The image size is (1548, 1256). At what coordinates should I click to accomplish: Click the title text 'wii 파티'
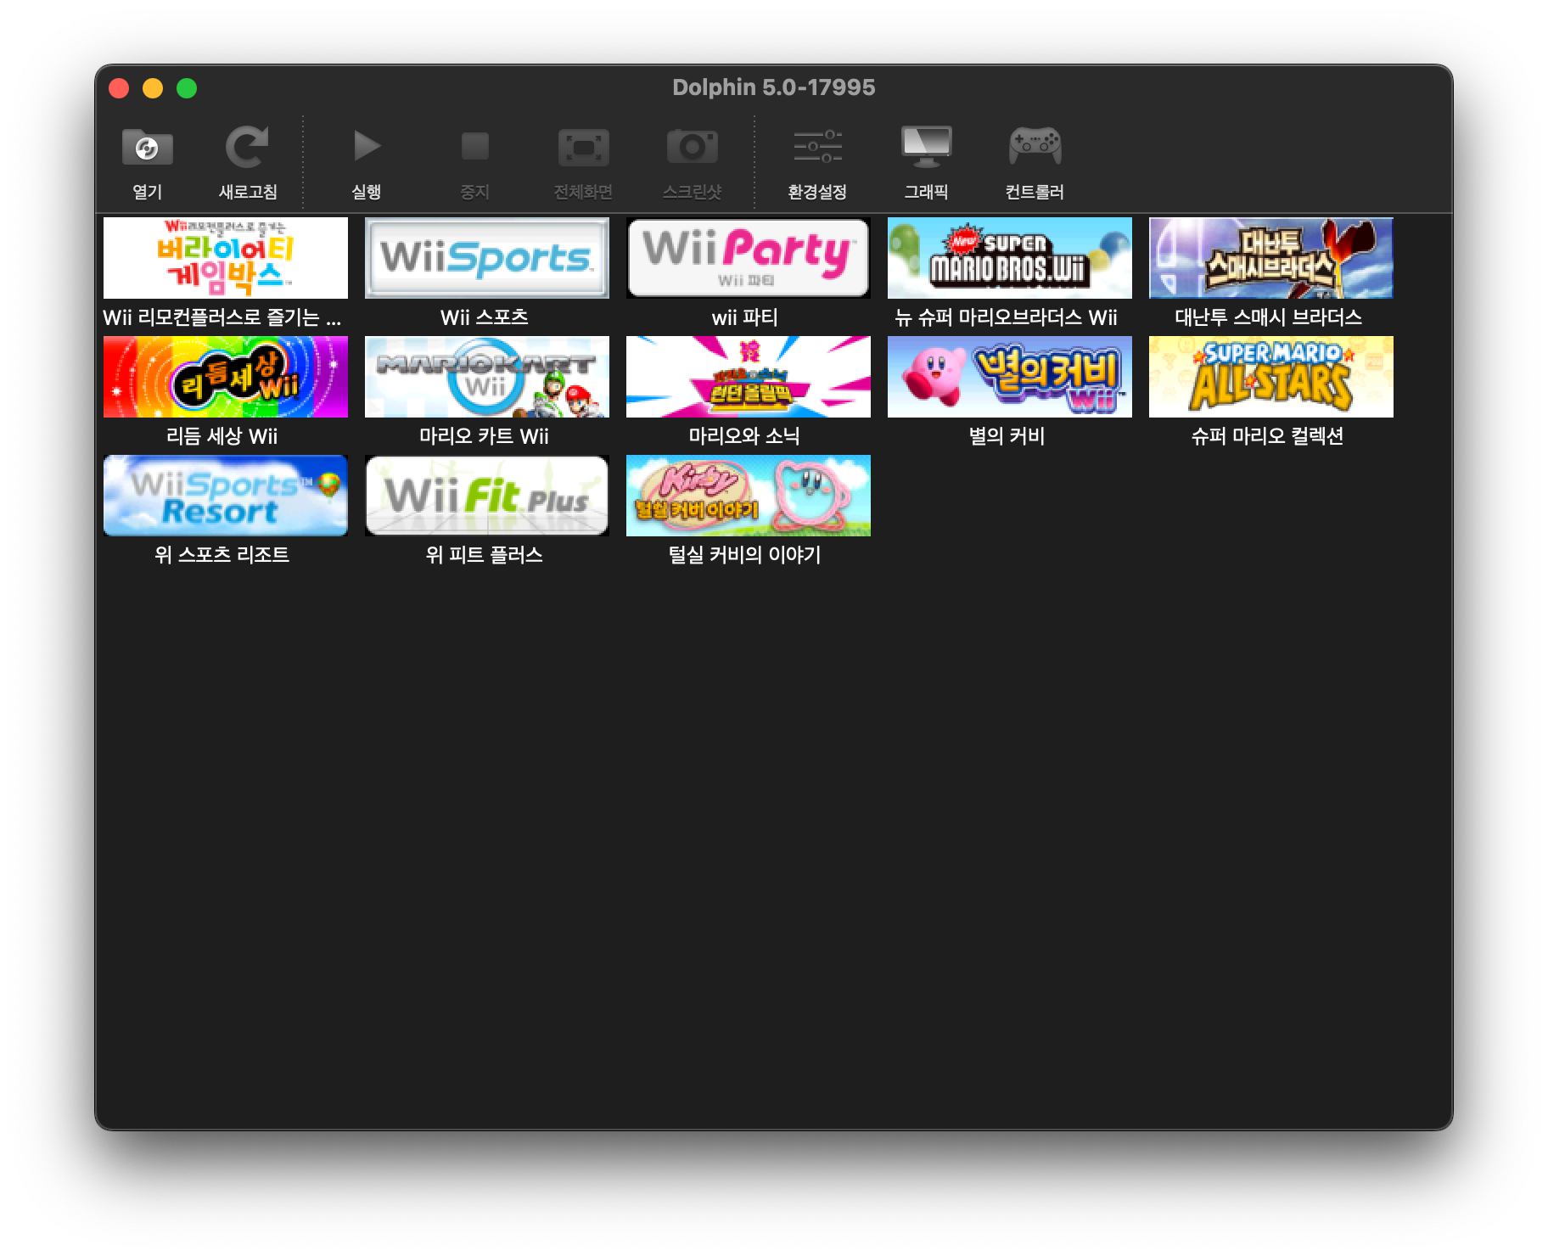(745, 317)
